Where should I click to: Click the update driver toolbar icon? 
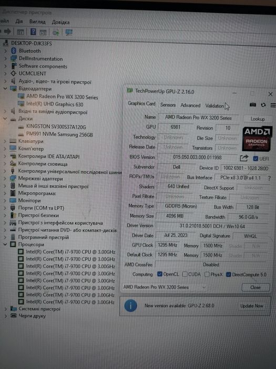click(x=56, y=32)
